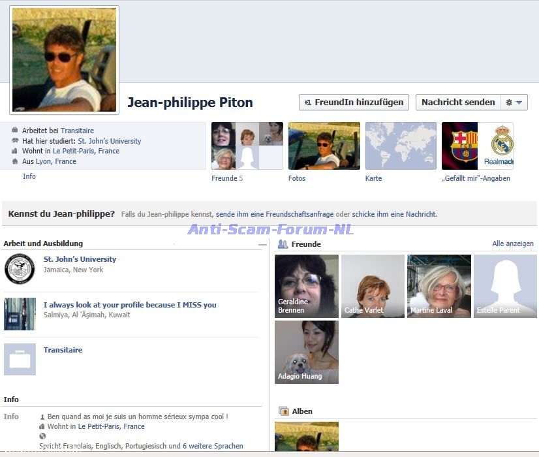
Task: Click the Transitaire briefcase icon
Action: [x=20, y=359]
